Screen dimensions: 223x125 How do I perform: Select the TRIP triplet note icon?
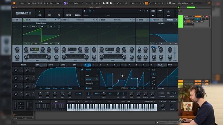[118, 94]
